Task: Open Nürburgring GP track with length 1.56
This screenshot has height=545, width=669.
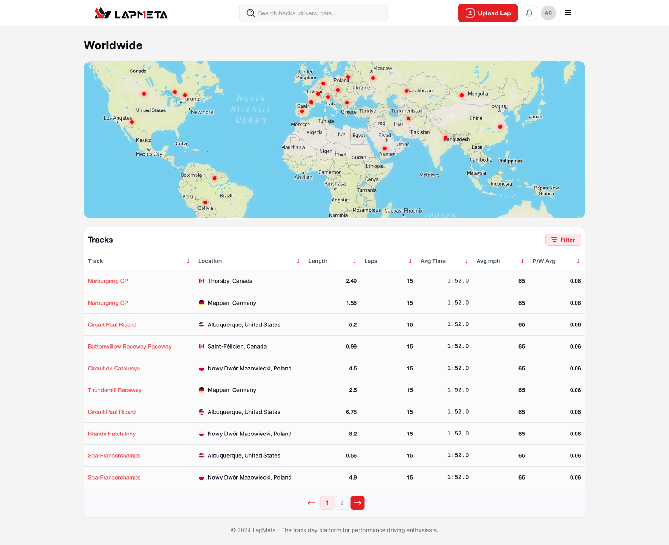Action: click(108, 303)
